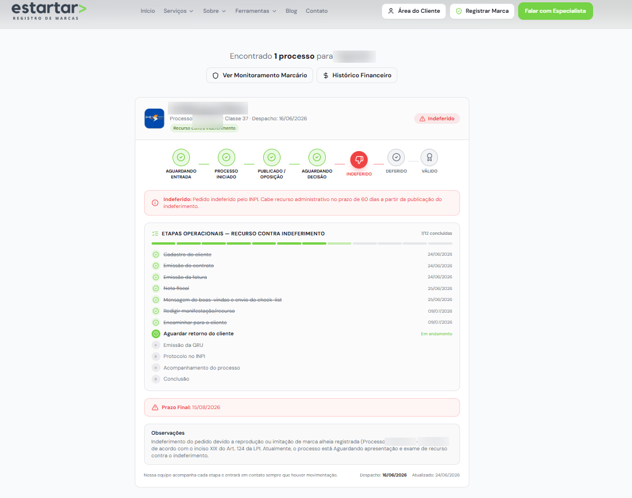Click the Indeferido status badge
This screenshot has width=632, height=498.
[437, 119]
